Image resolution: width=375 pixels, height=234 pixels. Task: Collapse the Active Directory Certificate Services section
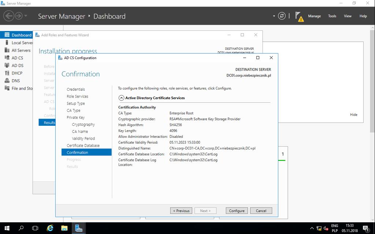(x=121, y=98)
